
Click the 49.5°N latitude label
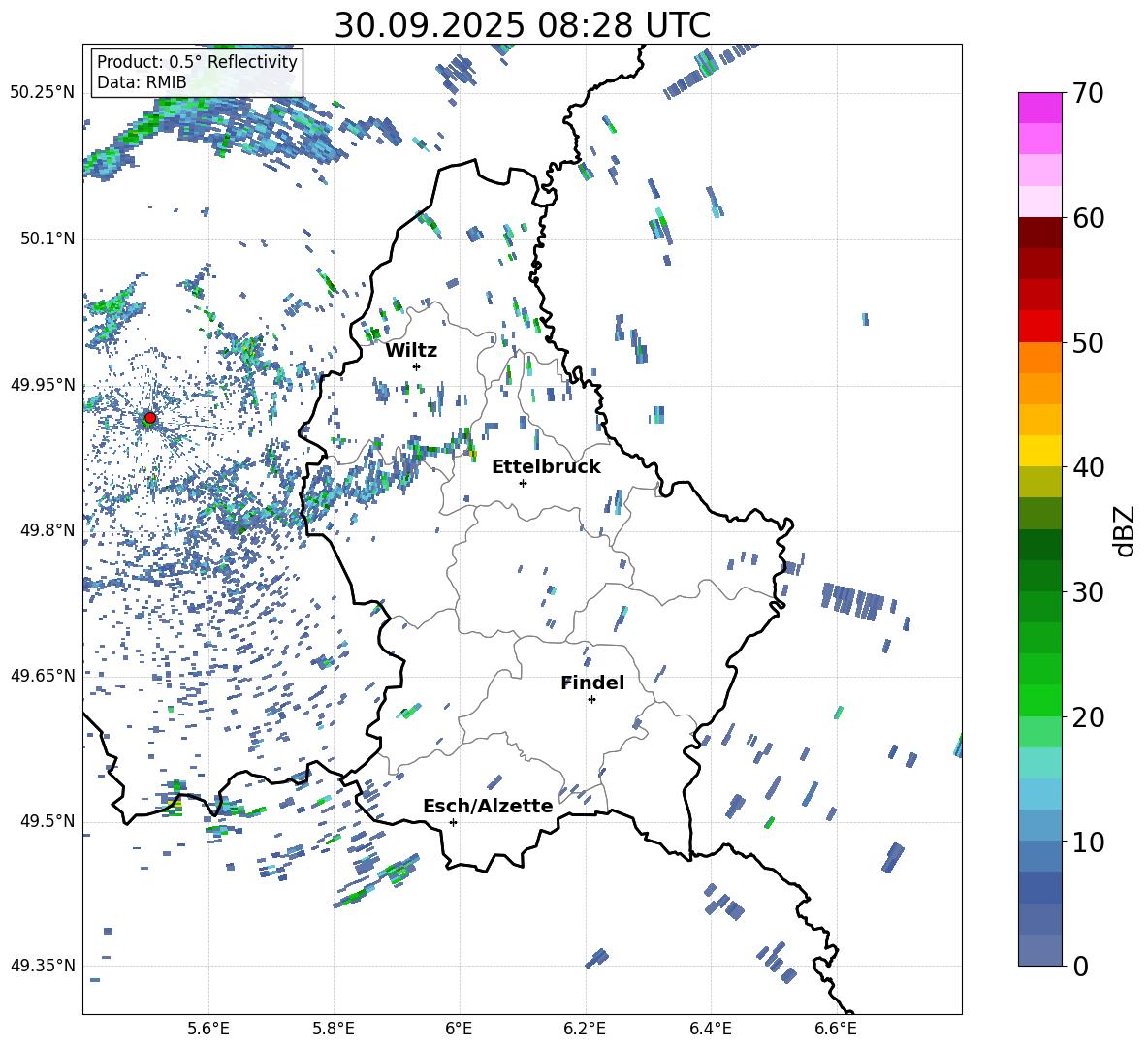48,821
